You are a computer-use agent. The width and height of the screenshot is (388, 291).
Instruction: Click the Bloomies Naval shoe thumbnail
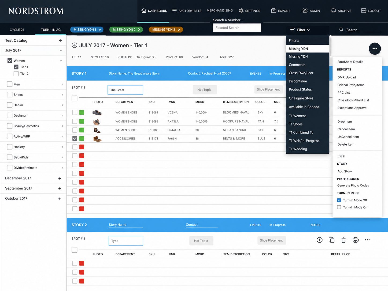pos(97,112)
